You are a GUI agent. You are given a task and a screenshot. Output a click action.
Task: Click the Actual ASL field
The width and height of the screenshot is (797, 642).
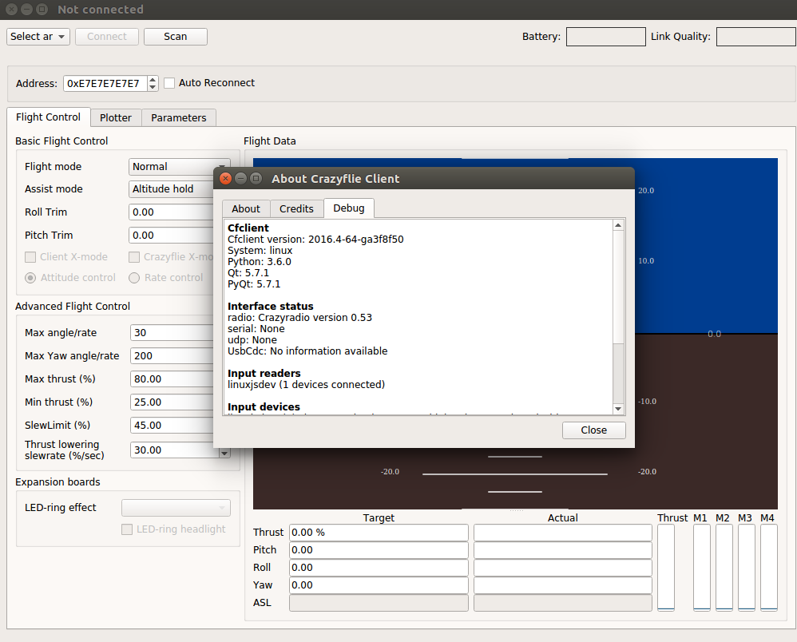pos(563,603)
